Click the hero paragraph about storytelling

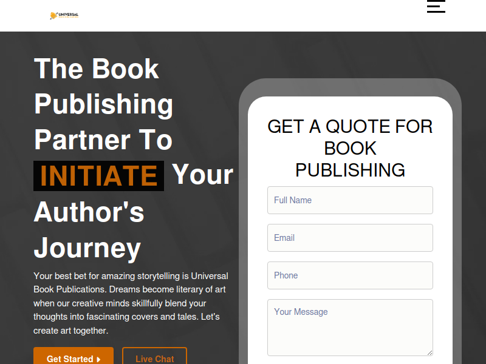tap(131, 303)
